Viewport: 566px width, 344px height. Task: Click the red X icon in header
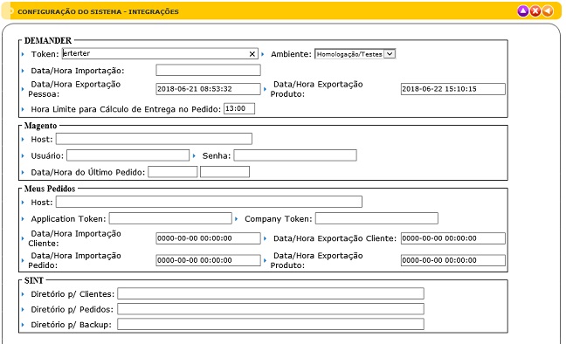tap(535, 11)
